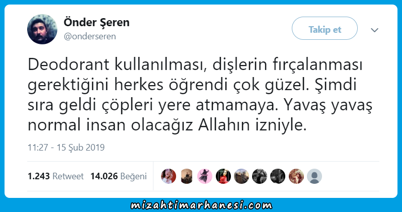Click the tweet text about Deodorant
This screenshot has height=212, width=402.
click(x=200, y=95)
